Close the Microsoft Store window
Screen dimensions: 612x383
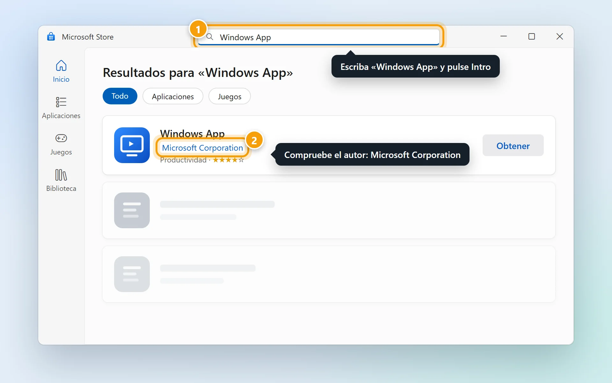[x=560, y=36]
